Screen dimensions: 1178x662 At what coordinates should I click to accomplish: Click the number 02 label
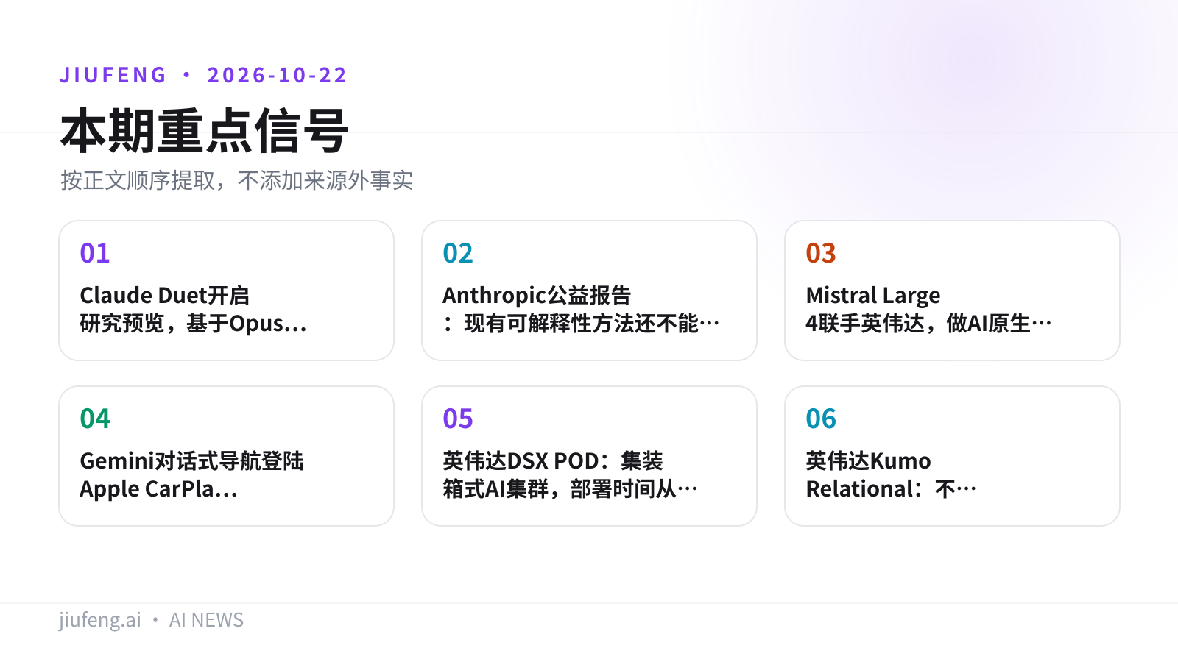pos(458,253)
